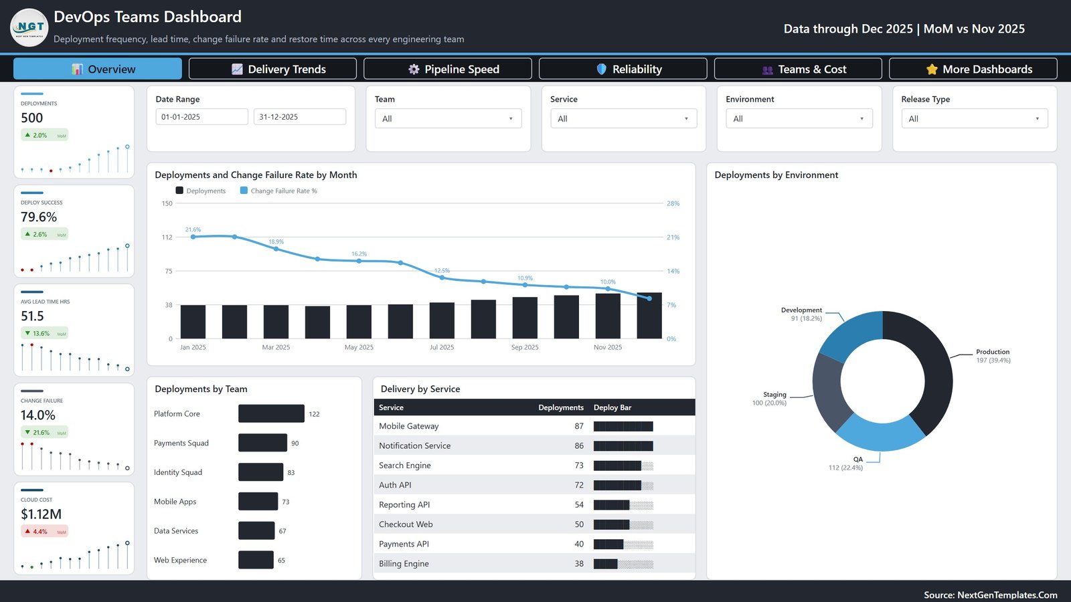Click the Source: NextGenTemplates.Com link

coord(991,595)
